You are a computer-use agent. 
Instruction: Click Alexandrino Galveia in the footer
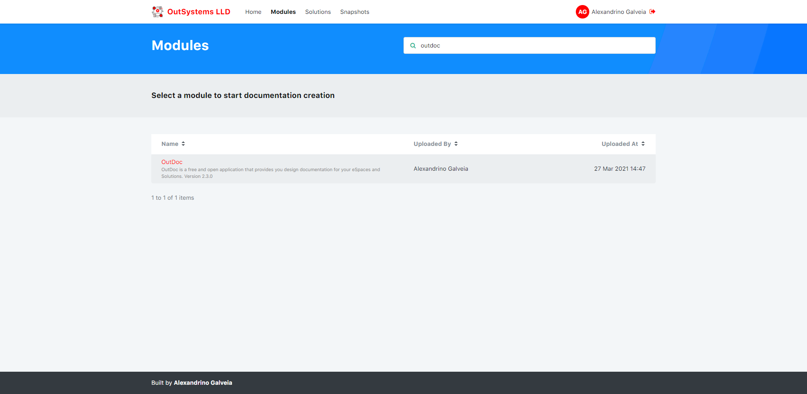(x=203, y=383)
